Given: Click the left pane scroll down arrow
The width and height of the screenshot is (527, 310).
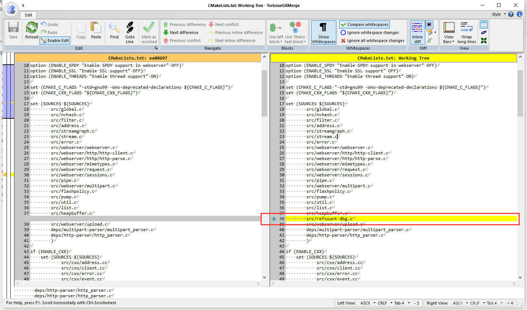Looking at the screenshot, I should click(x=265, y=278).
